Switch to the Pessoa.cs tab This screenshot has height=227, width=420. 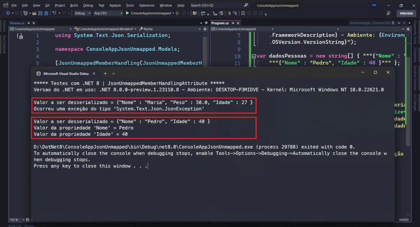(x=17, y=23)
